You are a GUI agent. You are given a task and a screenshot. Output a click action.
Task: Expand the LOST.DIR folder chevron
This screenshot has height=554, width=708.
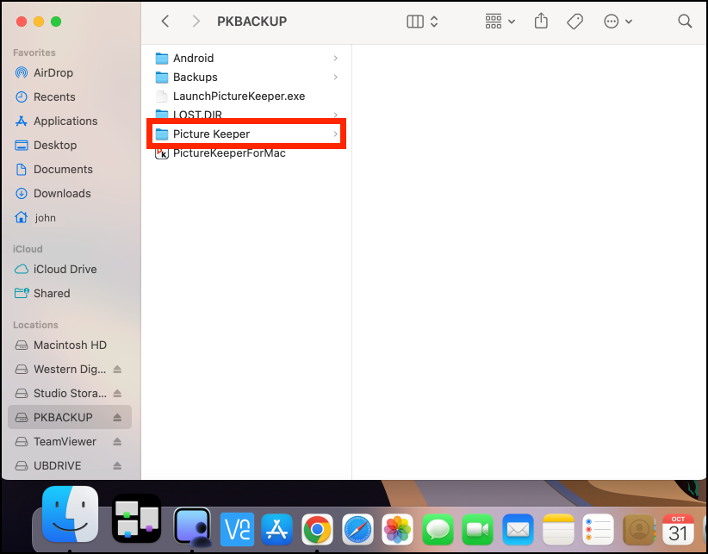[336, 115]
